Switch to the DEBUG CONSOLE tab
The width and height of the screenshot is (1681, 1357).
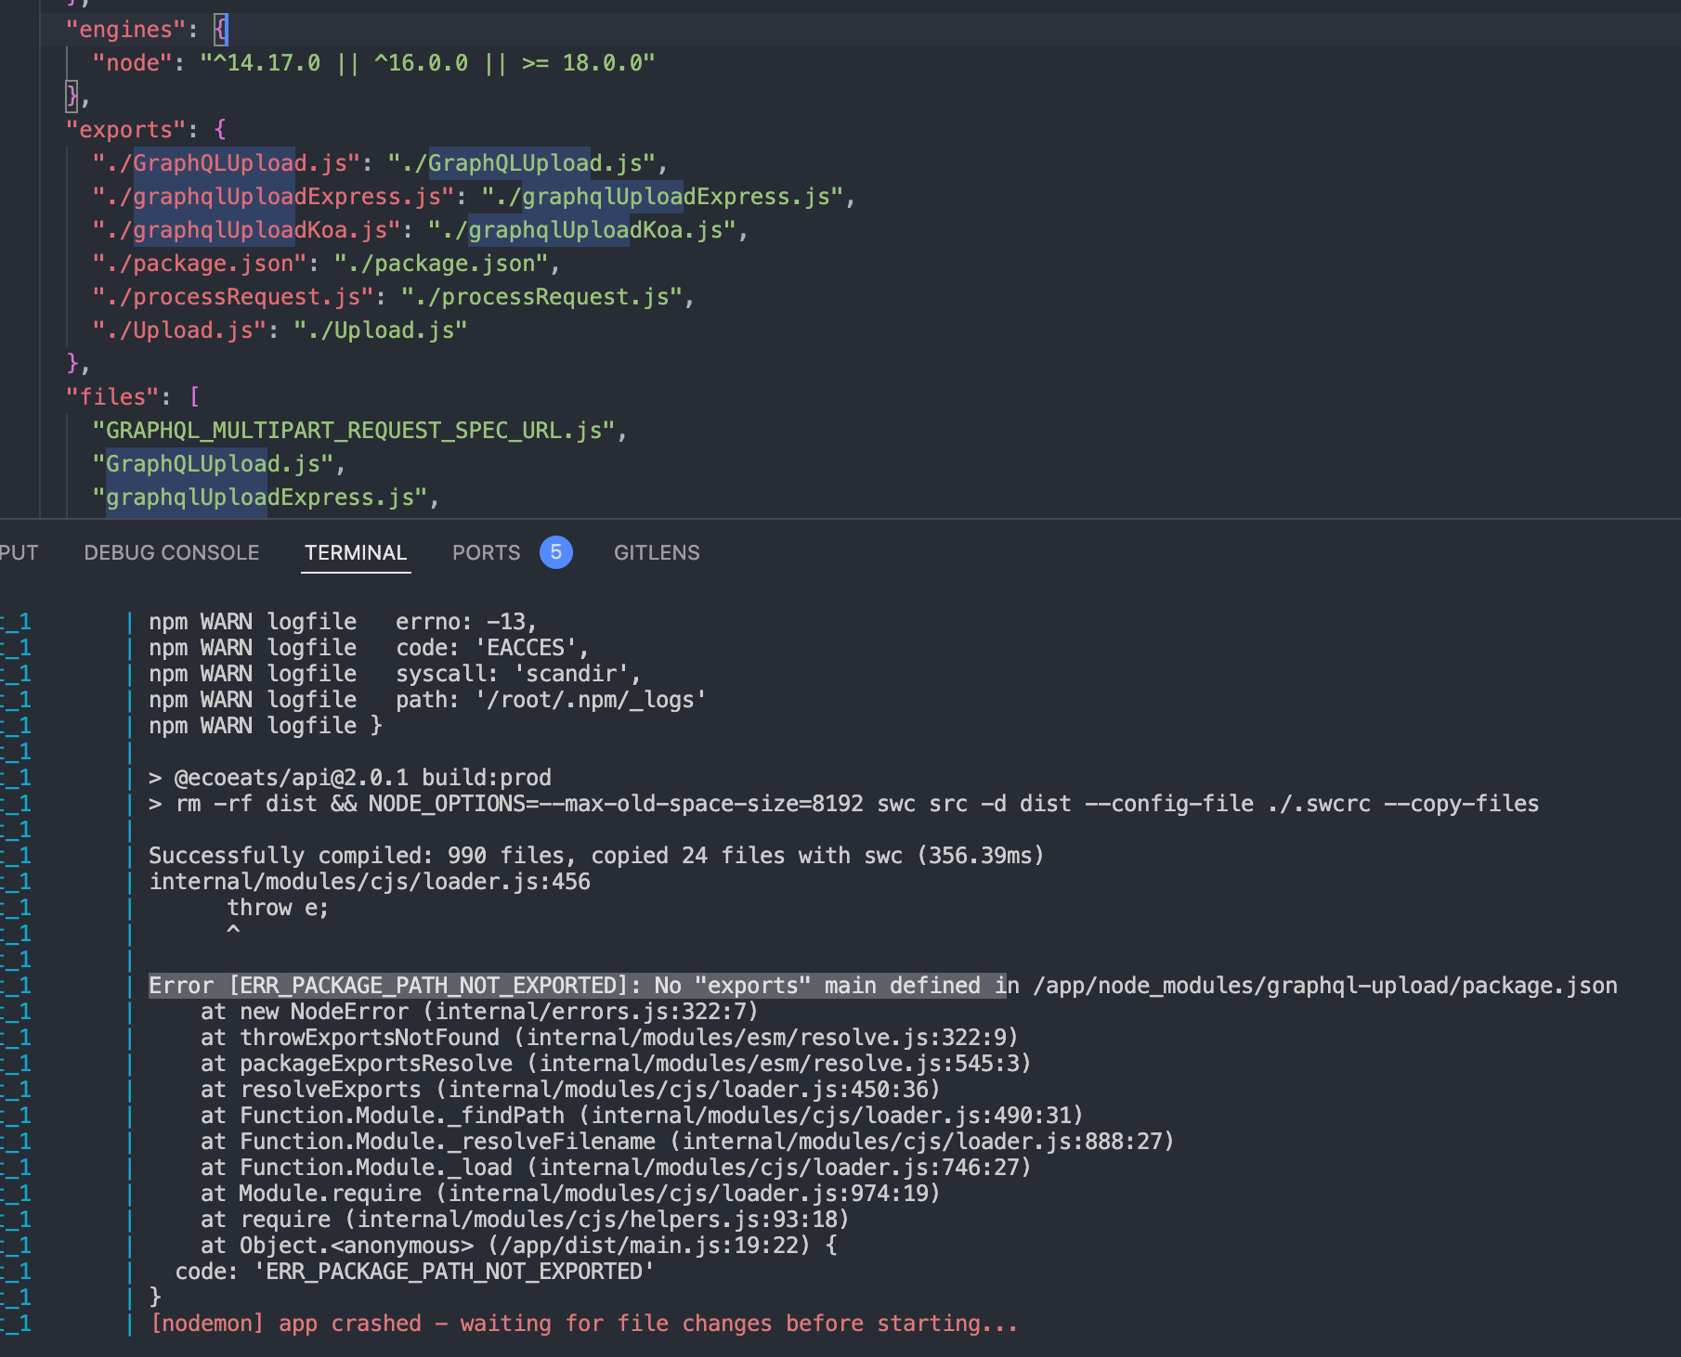coord(172,552)
